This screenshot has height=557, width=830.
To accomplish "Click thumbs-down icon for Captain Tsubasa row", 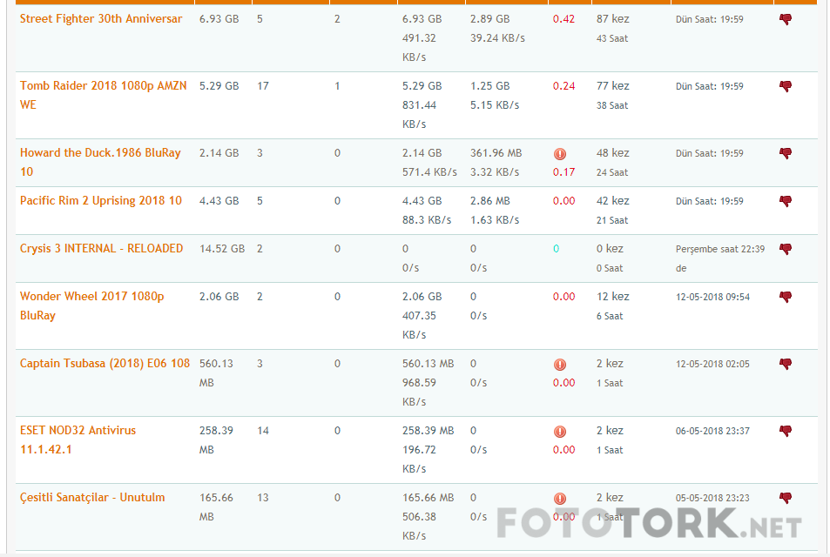I will (x=785, y=364).
